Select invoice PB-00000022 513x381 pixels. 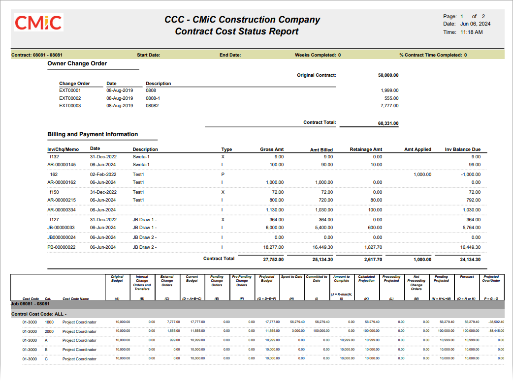pos(61,247)
